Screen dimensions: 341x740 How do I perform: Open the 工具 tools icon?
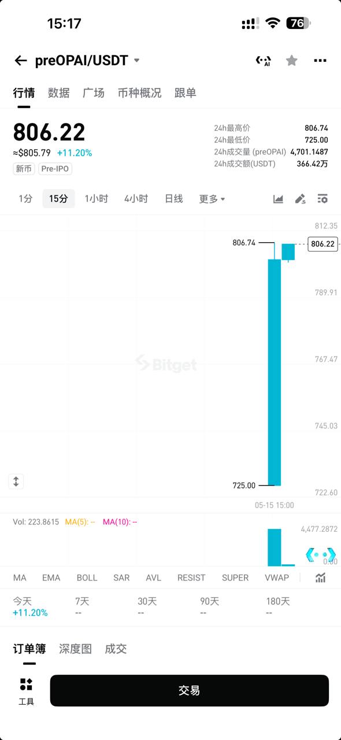26,691
